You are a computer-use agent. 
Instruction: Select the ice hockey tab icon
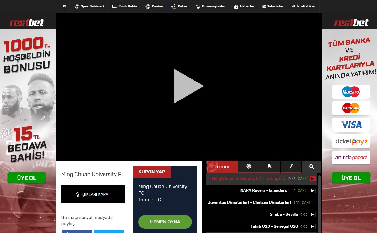pos(290,167)
